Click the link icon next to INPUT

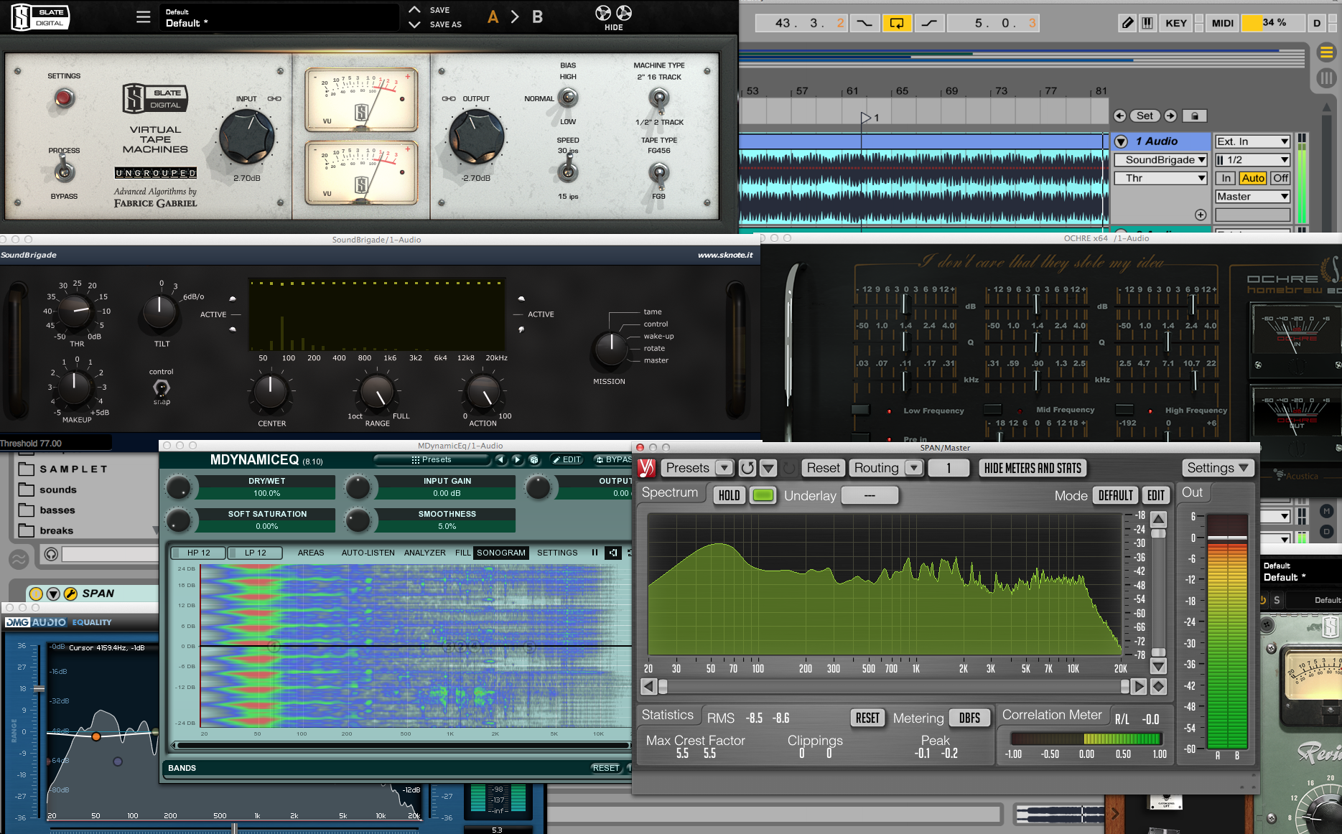coord(274,99)
